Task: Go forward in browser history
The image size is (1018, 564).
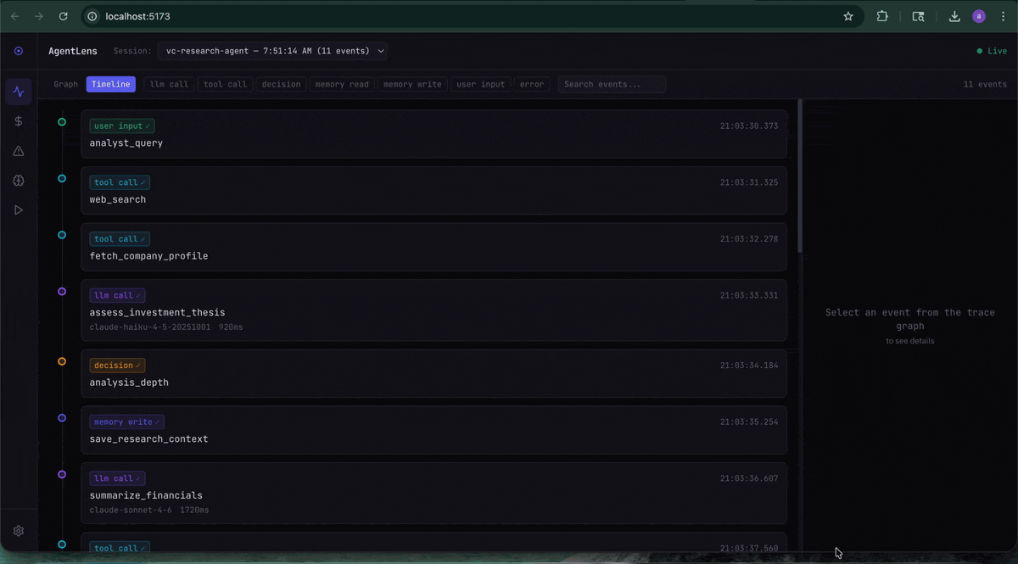Action: tap(39, 16)
